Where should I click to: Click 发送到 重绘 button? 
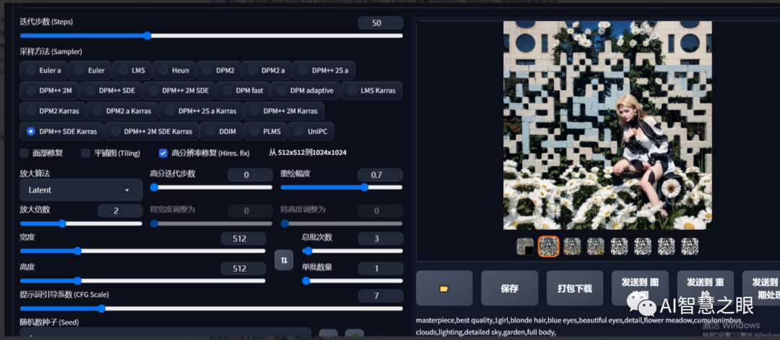(705, 288)
